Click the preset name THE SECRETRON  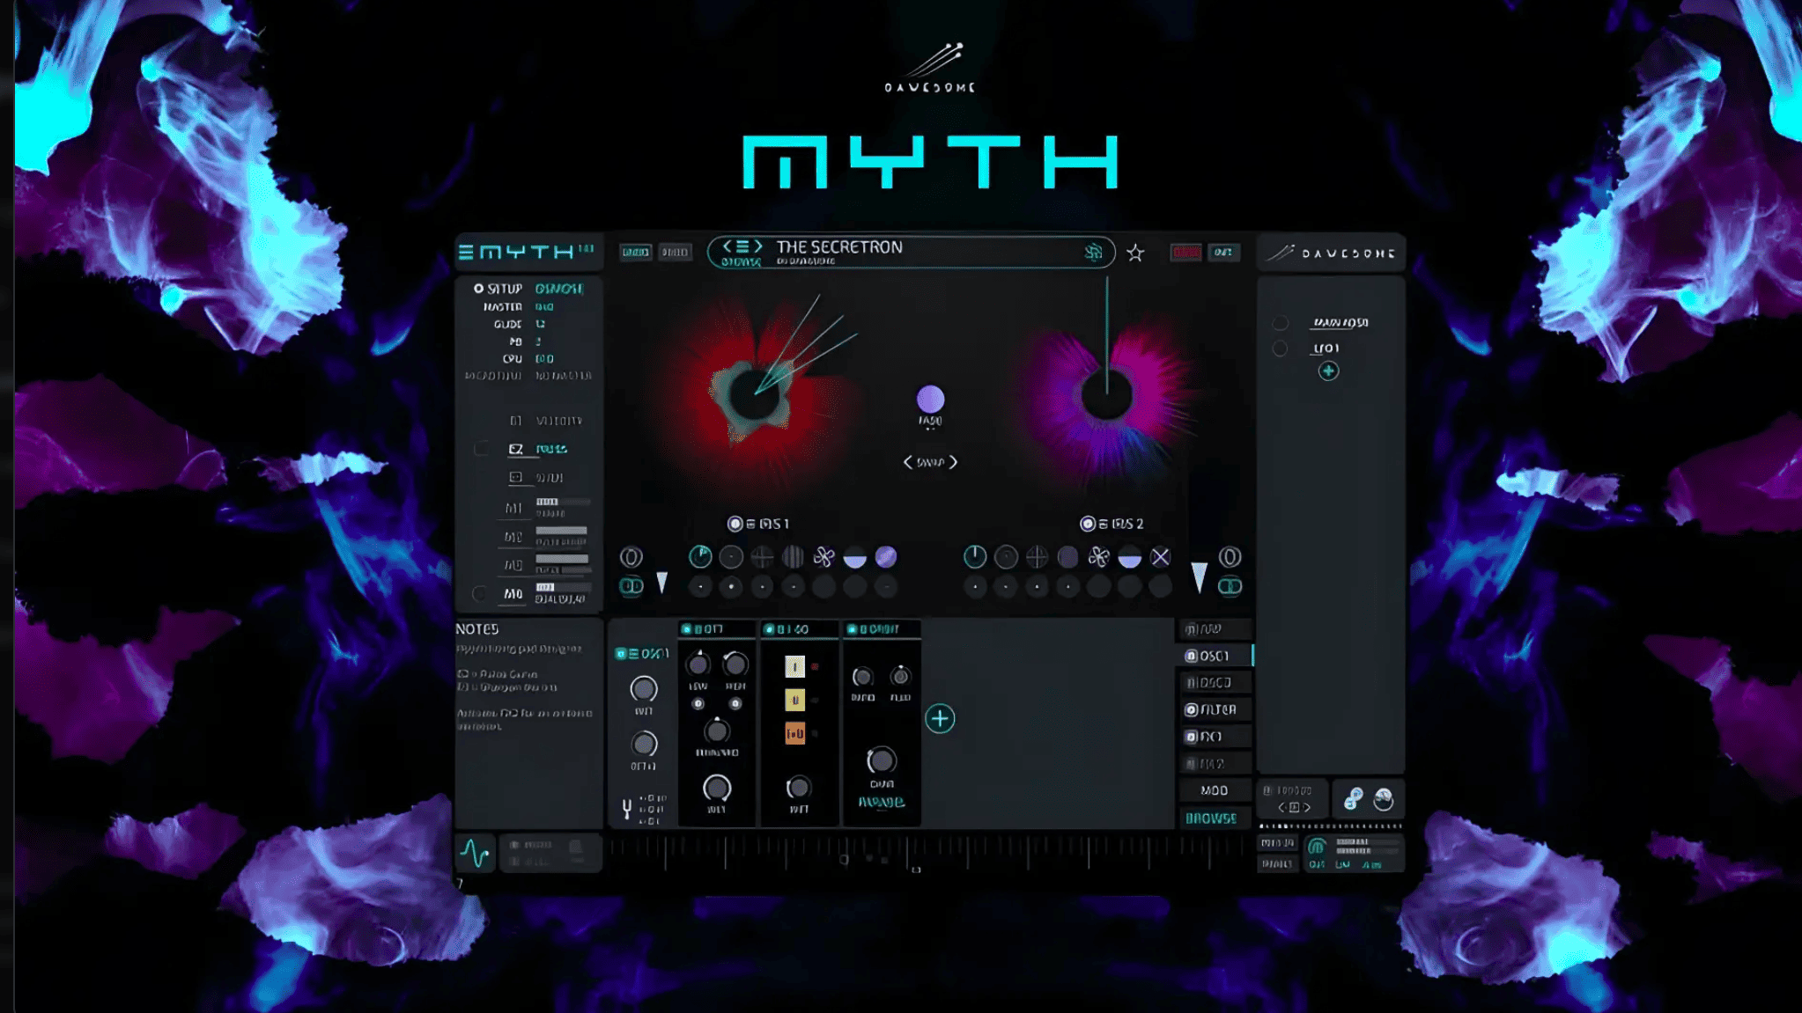pyautogui.click(x=839, y=247)
